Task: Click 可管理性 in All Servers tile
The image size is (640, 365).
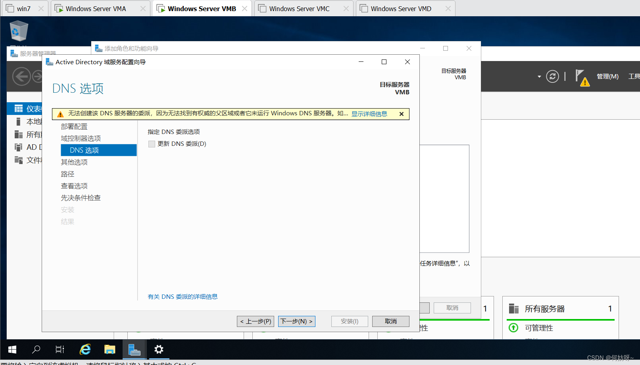Action: 539,328
